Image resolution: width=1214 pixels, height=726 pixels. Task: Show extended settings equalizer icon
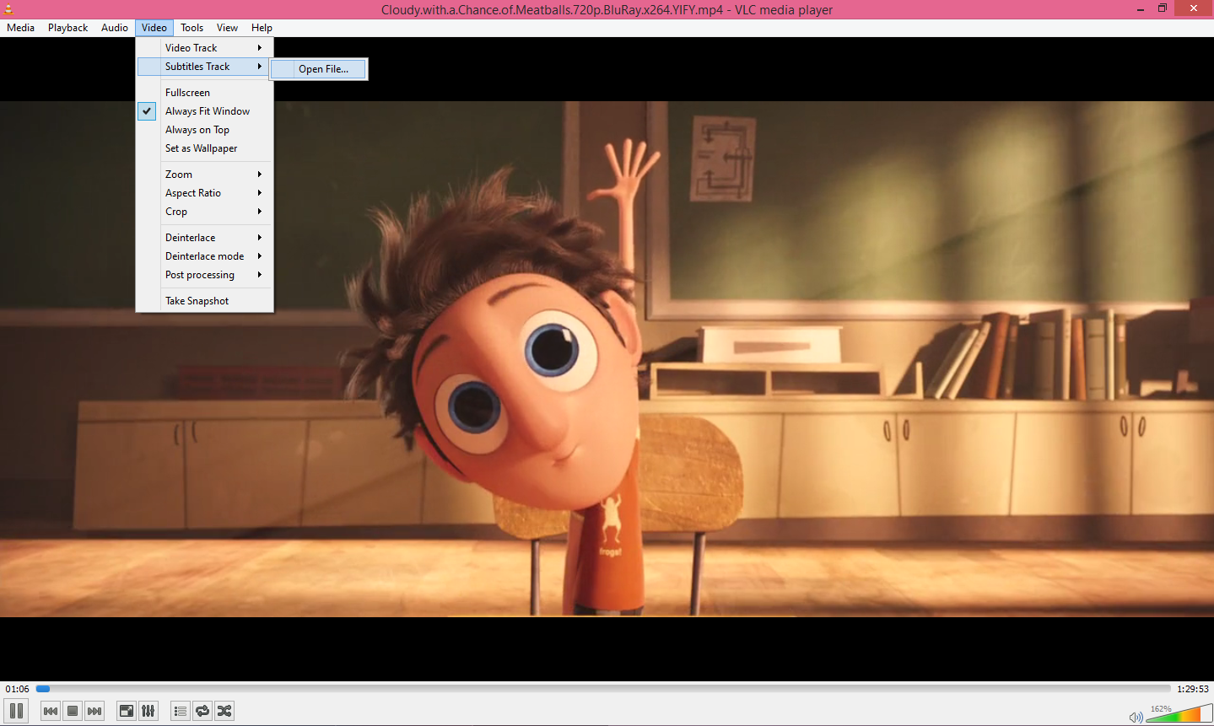point(148,711)
